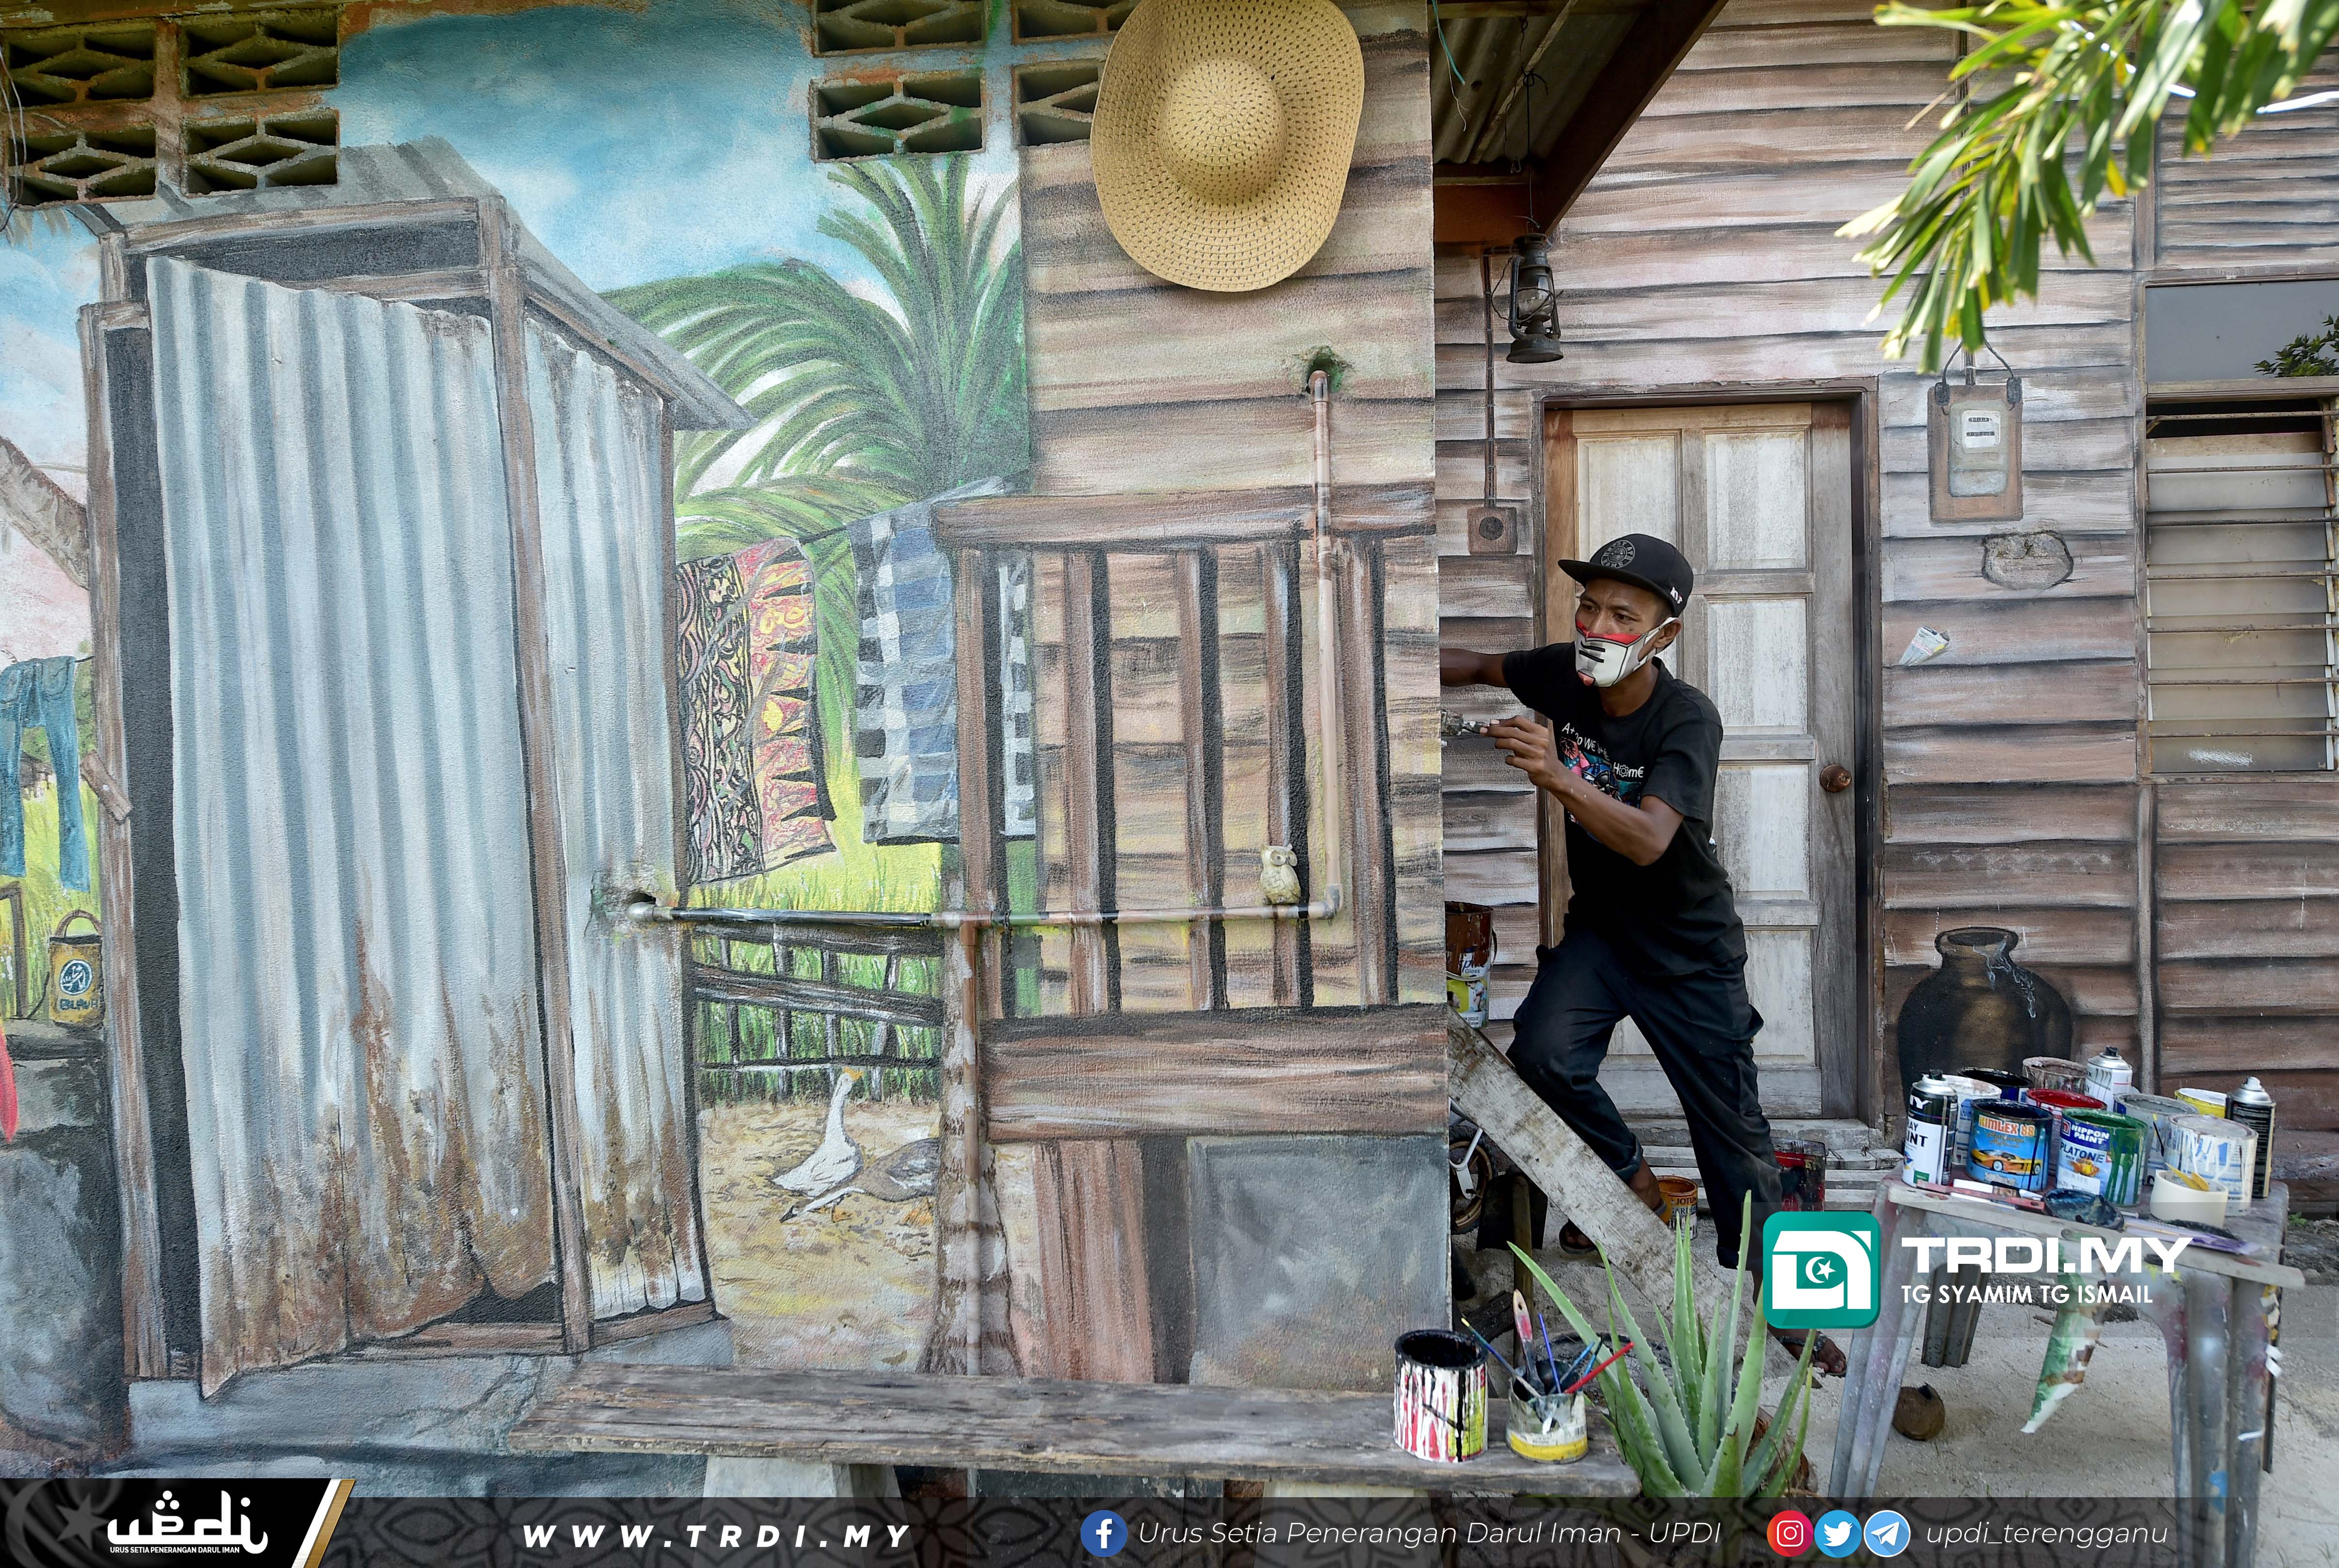2339x1568 pixels.
Task: Click the Twitter bird icon
Action: [1837, 1533]
